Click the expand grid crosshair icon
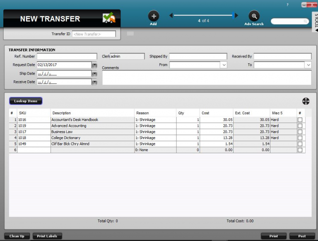Image resolution: width=318 pixels, height=241 pixels. point(306,101)
